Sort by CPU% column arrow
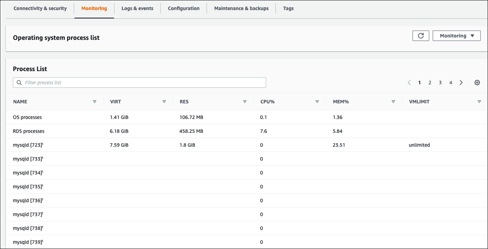Viewport: 488px width, 249px height. (x=317, y=102)
